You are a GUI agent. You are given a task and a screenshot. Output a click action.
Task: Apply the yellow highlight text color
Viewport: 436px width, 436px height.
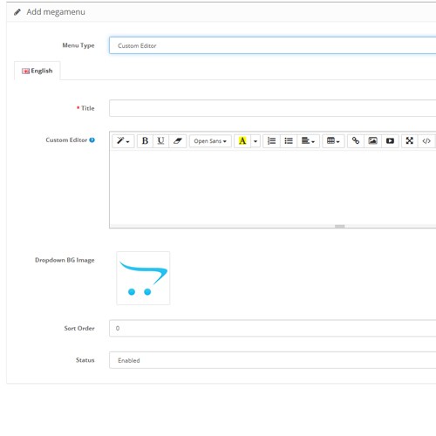click(x=242, y=141)
